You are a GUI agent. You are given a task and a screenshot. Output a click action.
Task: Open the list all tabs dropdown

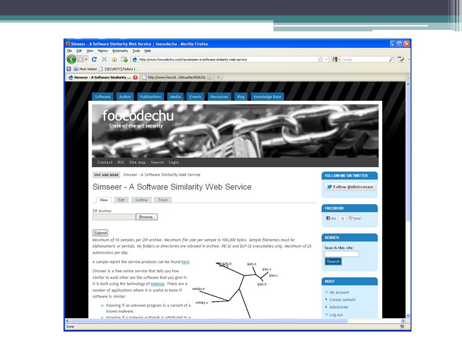408,77
